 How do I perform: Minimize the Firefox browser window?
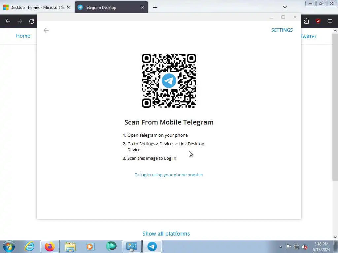[310, 4]
